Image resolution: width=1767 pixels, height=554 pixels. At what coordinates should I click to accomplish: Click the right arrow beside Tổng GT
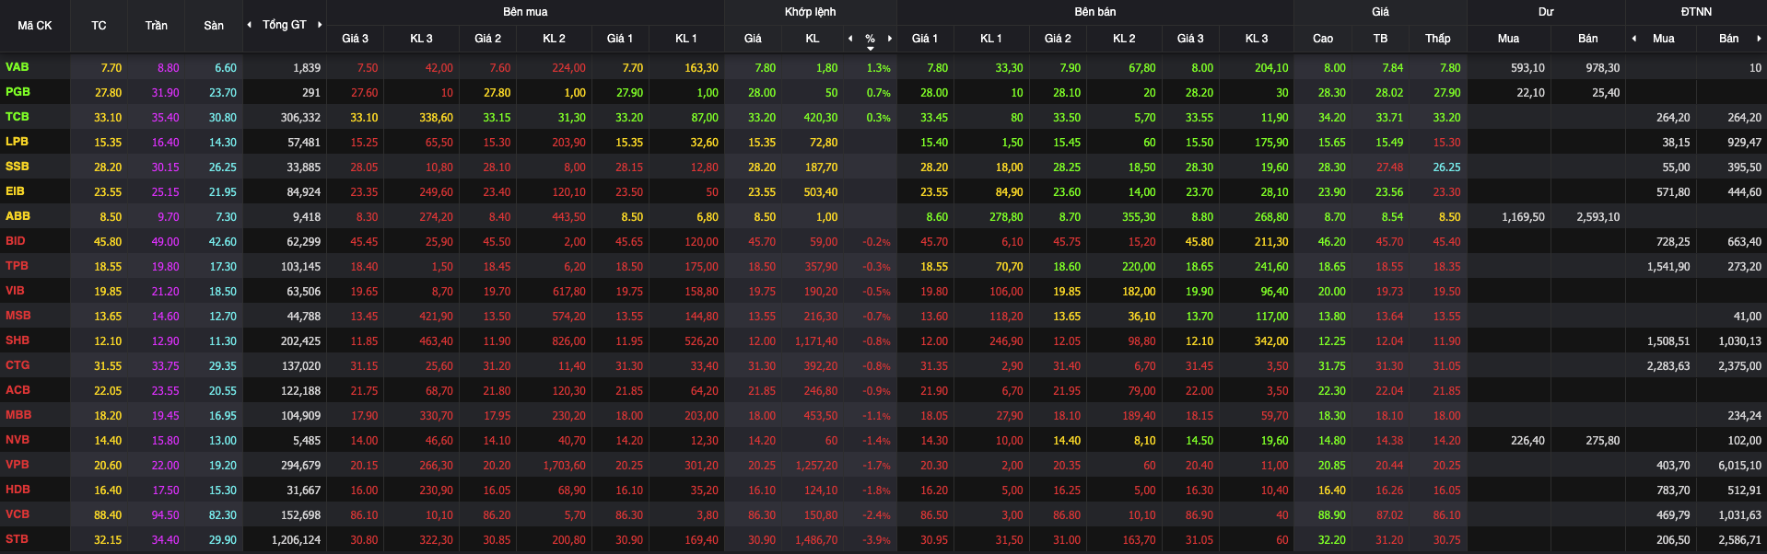pos(320,25)
